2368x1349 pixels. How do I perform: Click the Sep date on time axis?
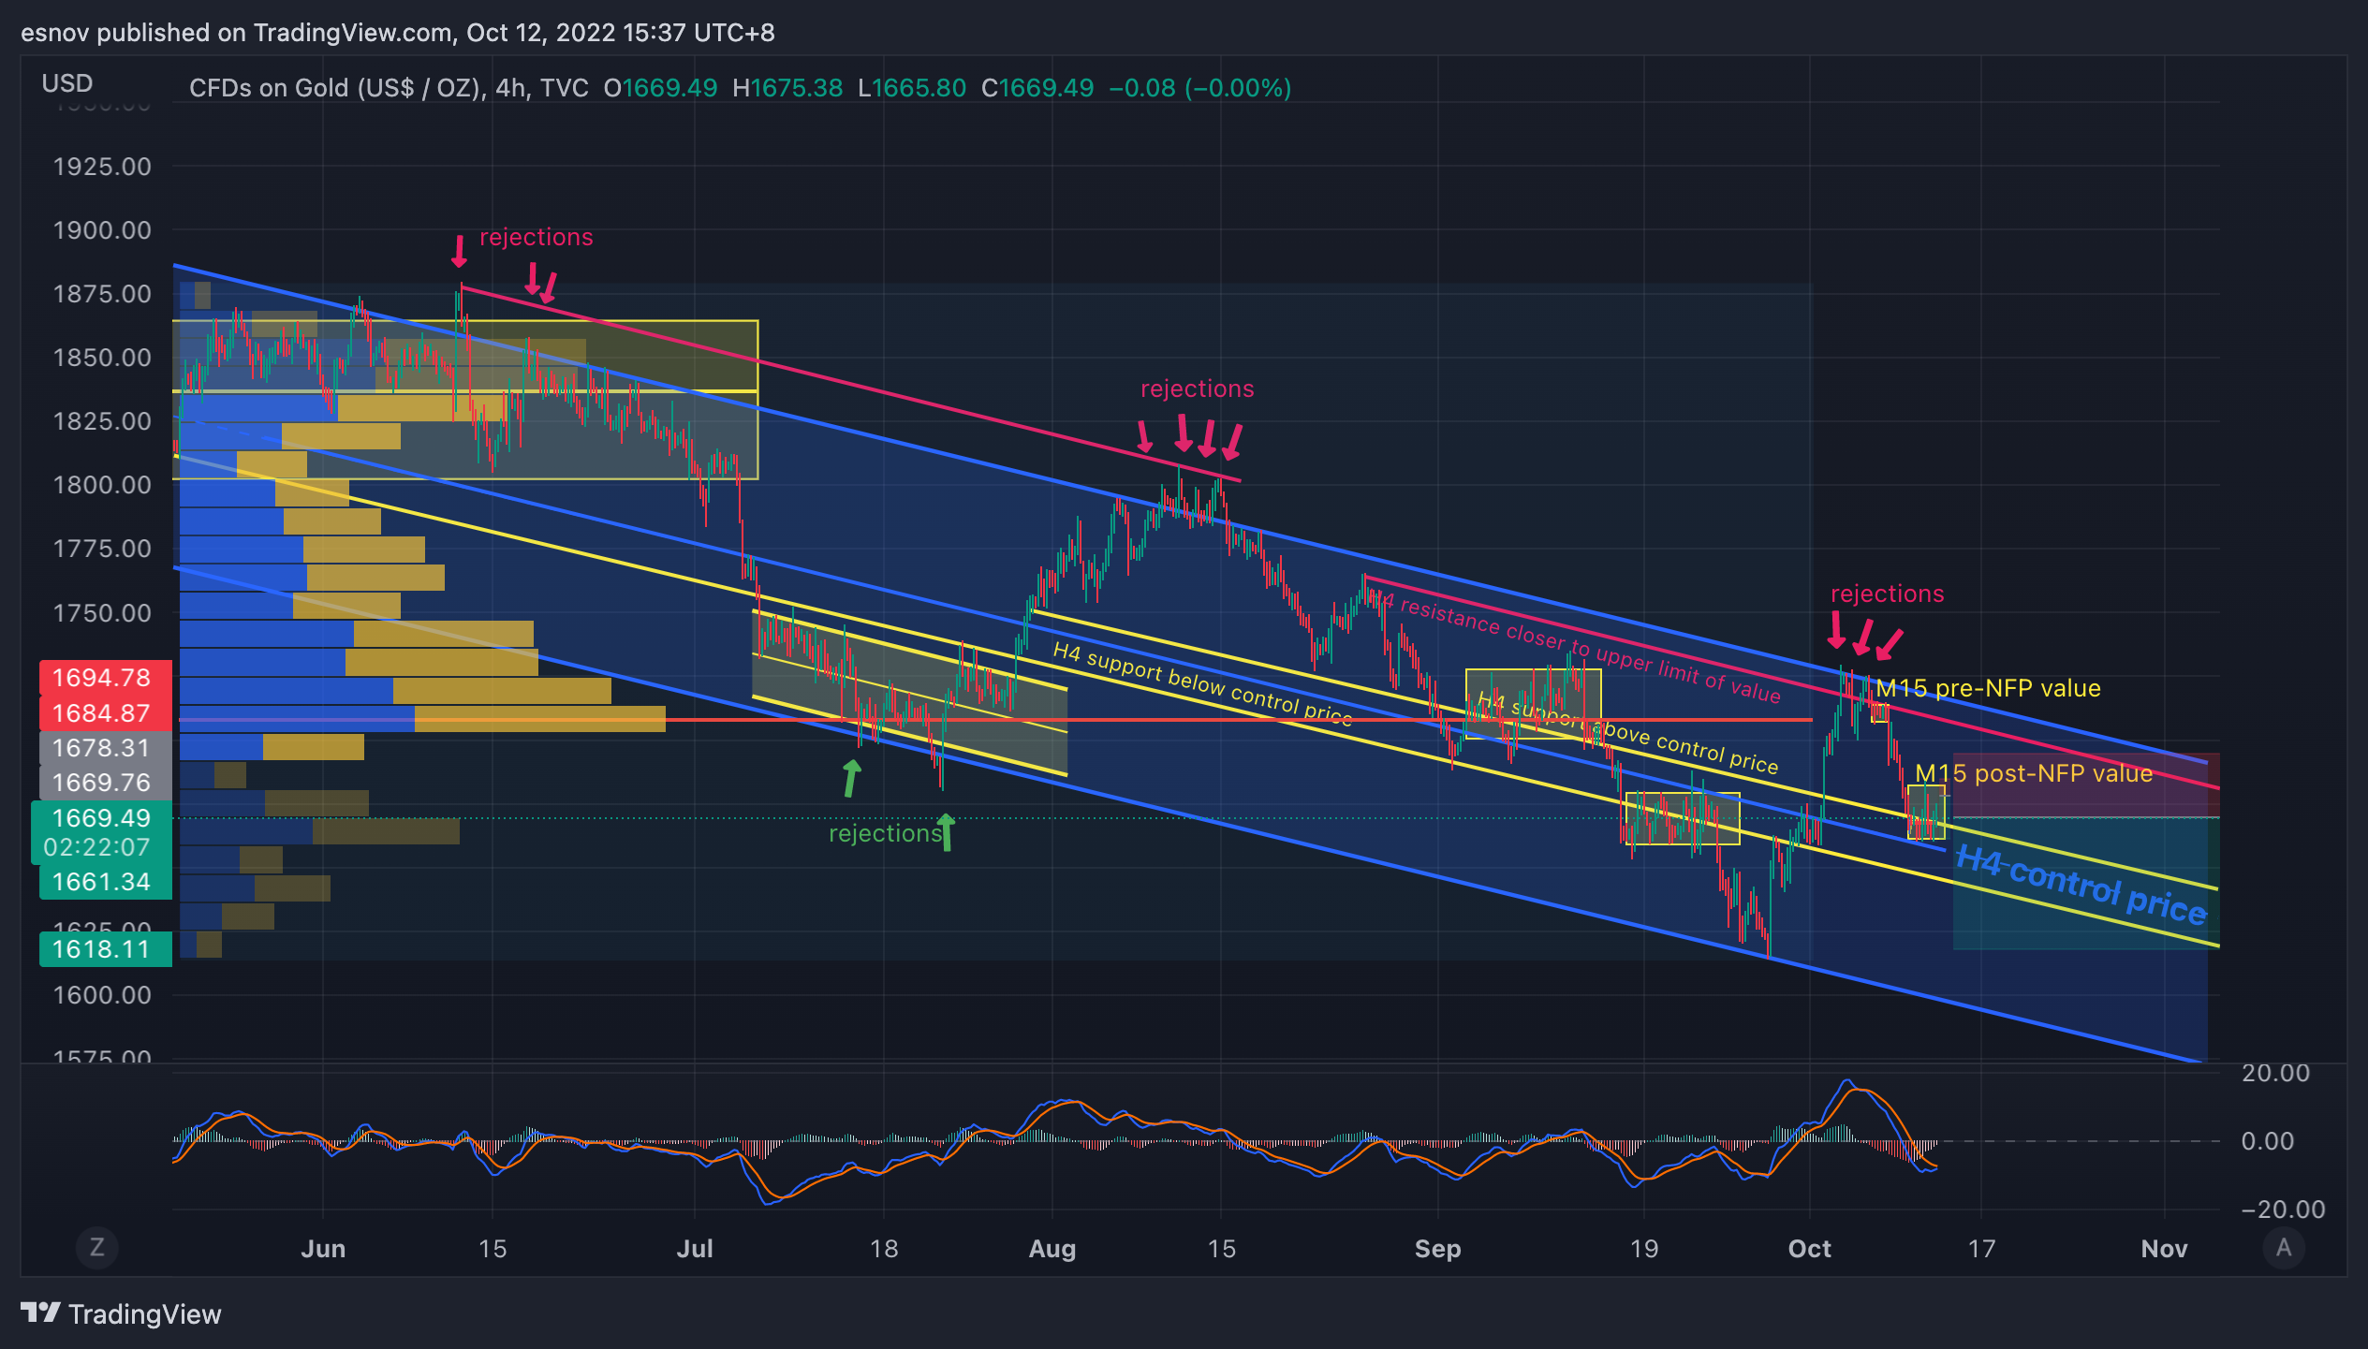click(1437, 1249)
